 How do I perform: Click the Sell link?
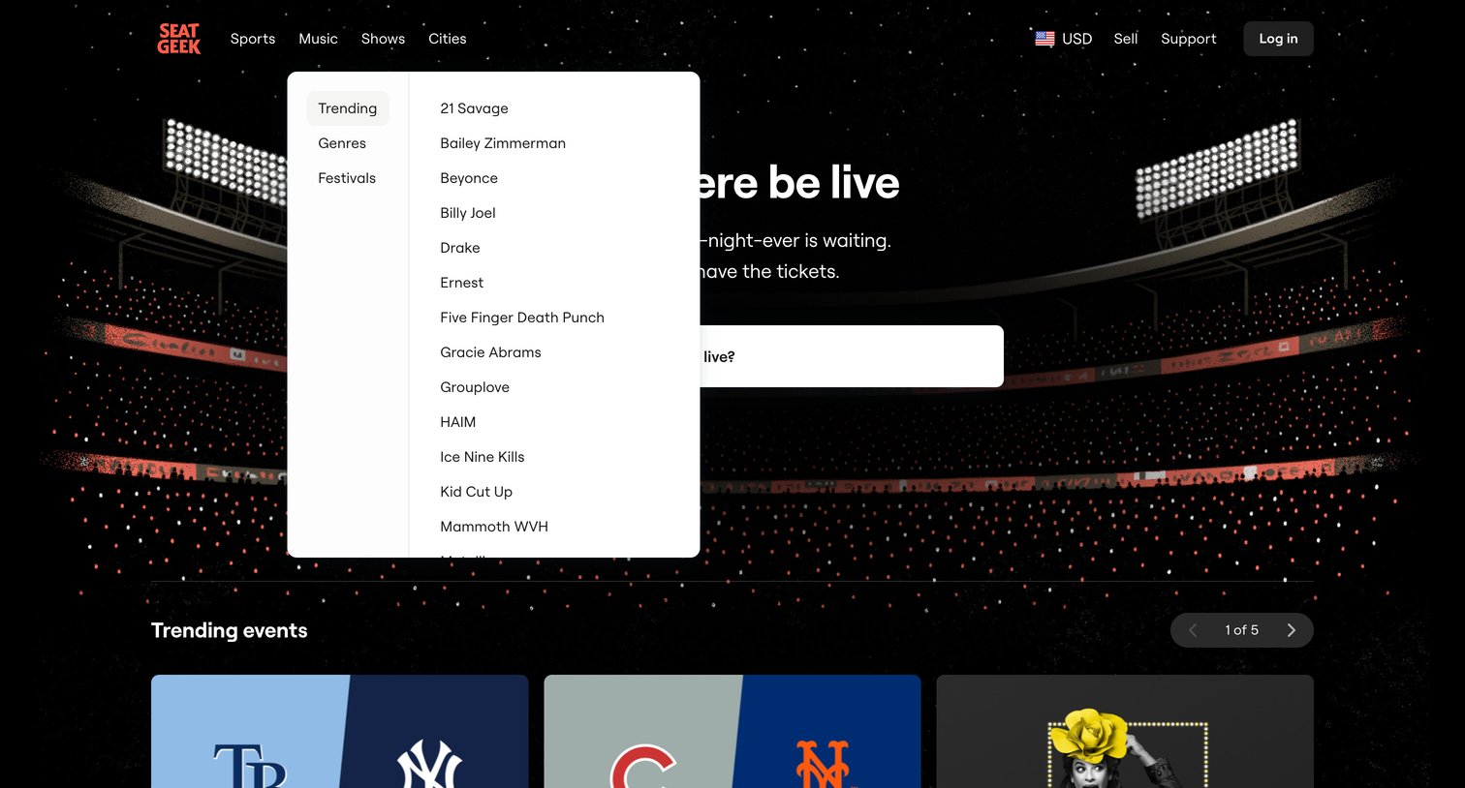(1126, 39)
